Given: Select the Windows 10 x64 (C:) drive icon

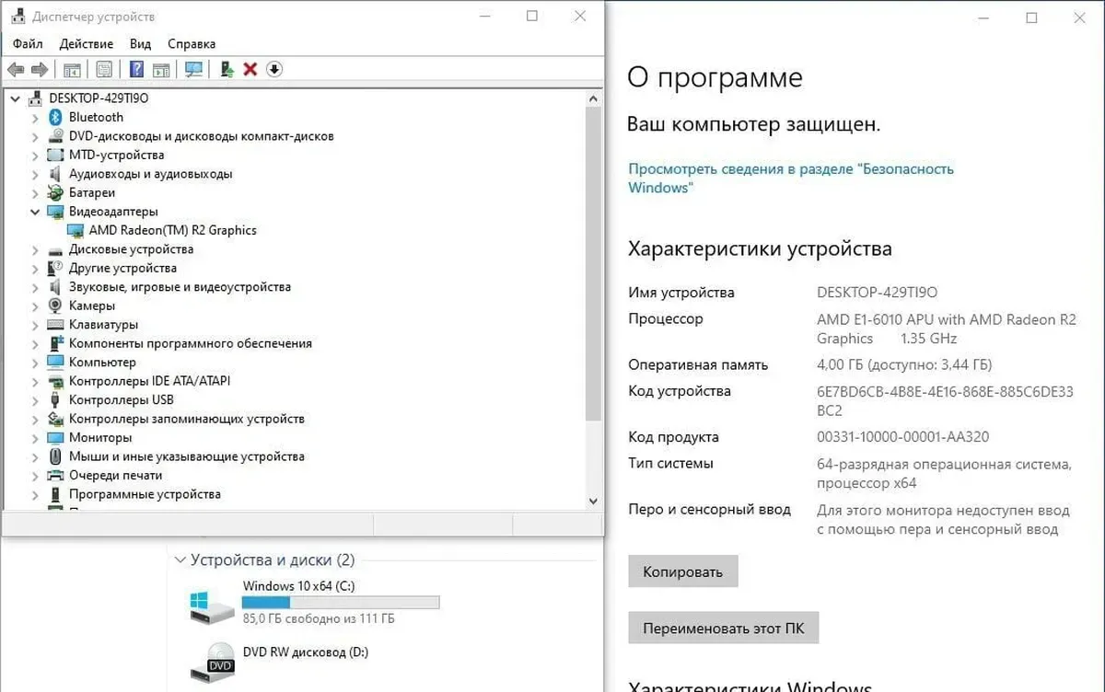Looking at the screenshot, I should pos(212,605).
